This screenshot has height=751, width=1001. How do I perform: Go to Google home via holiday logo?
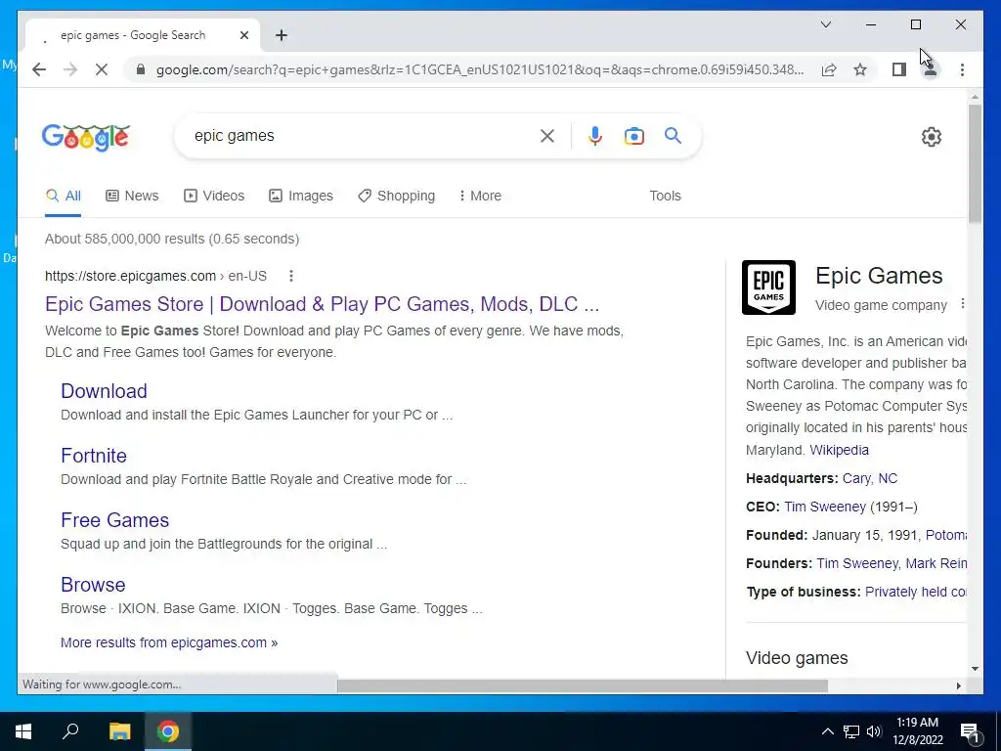pyautogui.click(x=86, y=137)
